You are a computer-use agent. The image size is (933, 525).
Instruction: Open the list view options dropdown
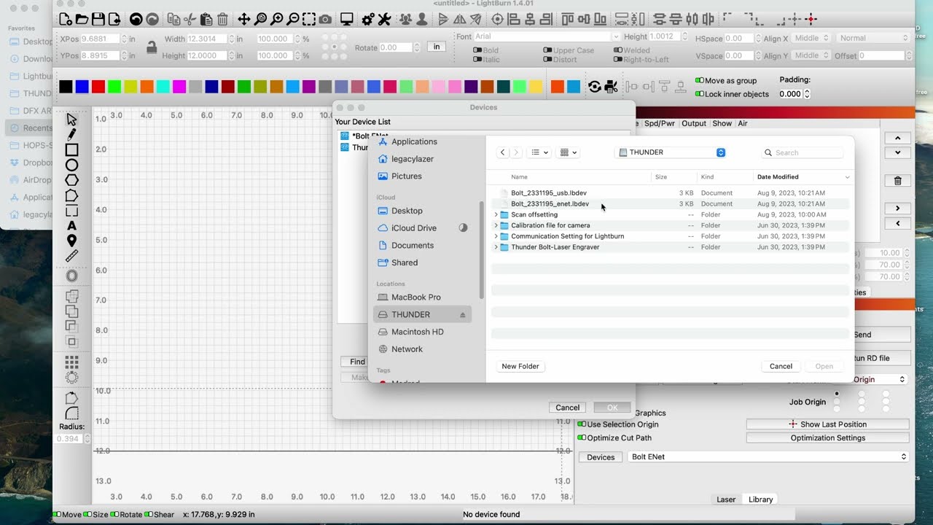(539, 152)
